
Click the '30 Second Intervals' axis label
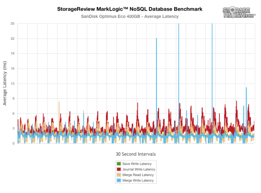point(136,154)
